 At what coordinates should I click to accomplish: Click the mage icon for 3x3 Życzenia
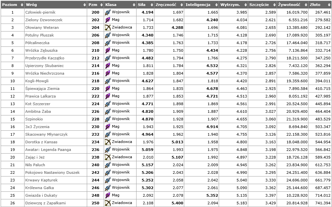[108, 127]
